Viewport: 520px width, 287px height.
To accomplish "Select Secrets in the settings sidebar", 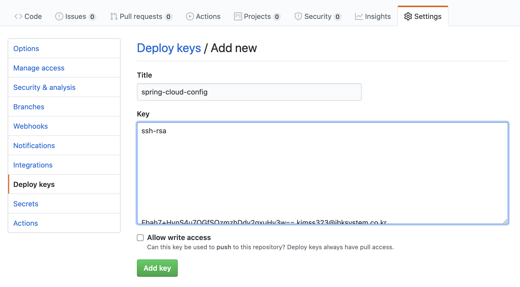I will coord(26,204).
